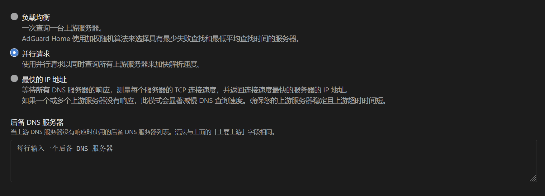Click the 「主要上游」 reference text
The width and height of the screenshot is (545, 196).
pyautogui.click(x=230, y=132)
